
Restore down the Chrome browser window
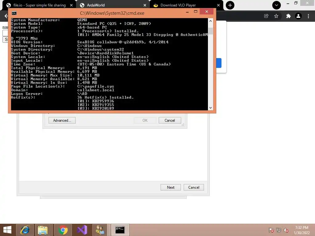296,3
